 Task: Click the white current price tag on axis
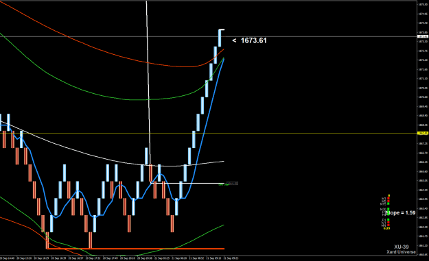tap(423, 36)
